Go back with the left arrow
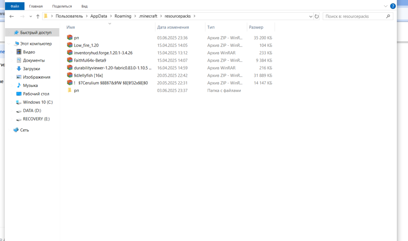Viewport: 408px width, 241px height. point(11,16)
